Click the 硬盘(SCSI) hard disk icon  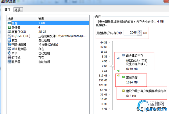coord(9,32)
